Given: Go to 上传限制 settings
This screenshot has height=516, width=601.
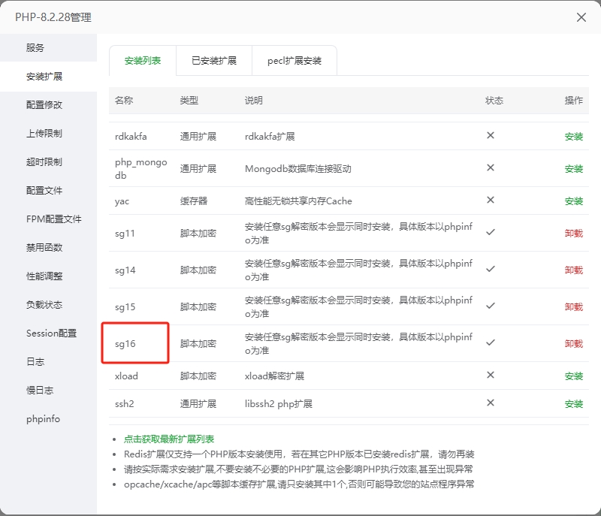Looking at the screenshot, I should click(44, 134).
